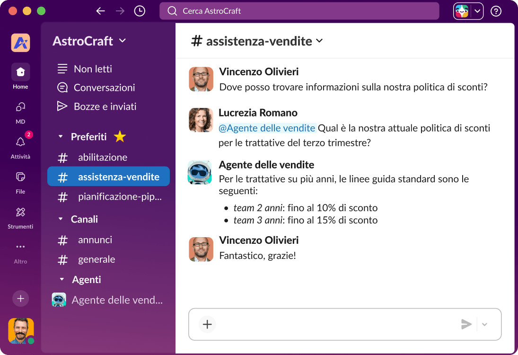The height and width of the screenshot is (355, 518).
Task: Open direct messages via the MD icon
Action: 20,106
